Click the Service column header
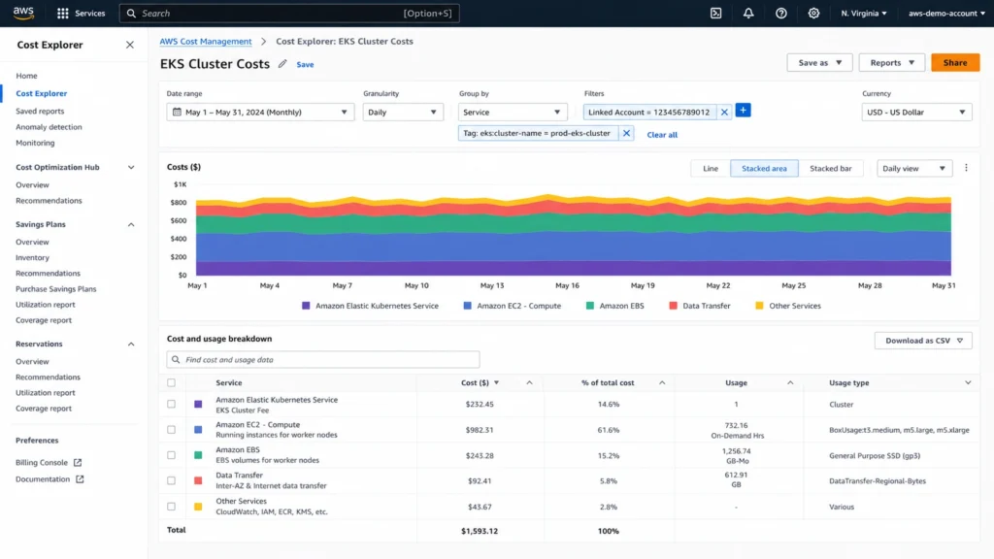The image size is (994, 559). click(229, 382)
